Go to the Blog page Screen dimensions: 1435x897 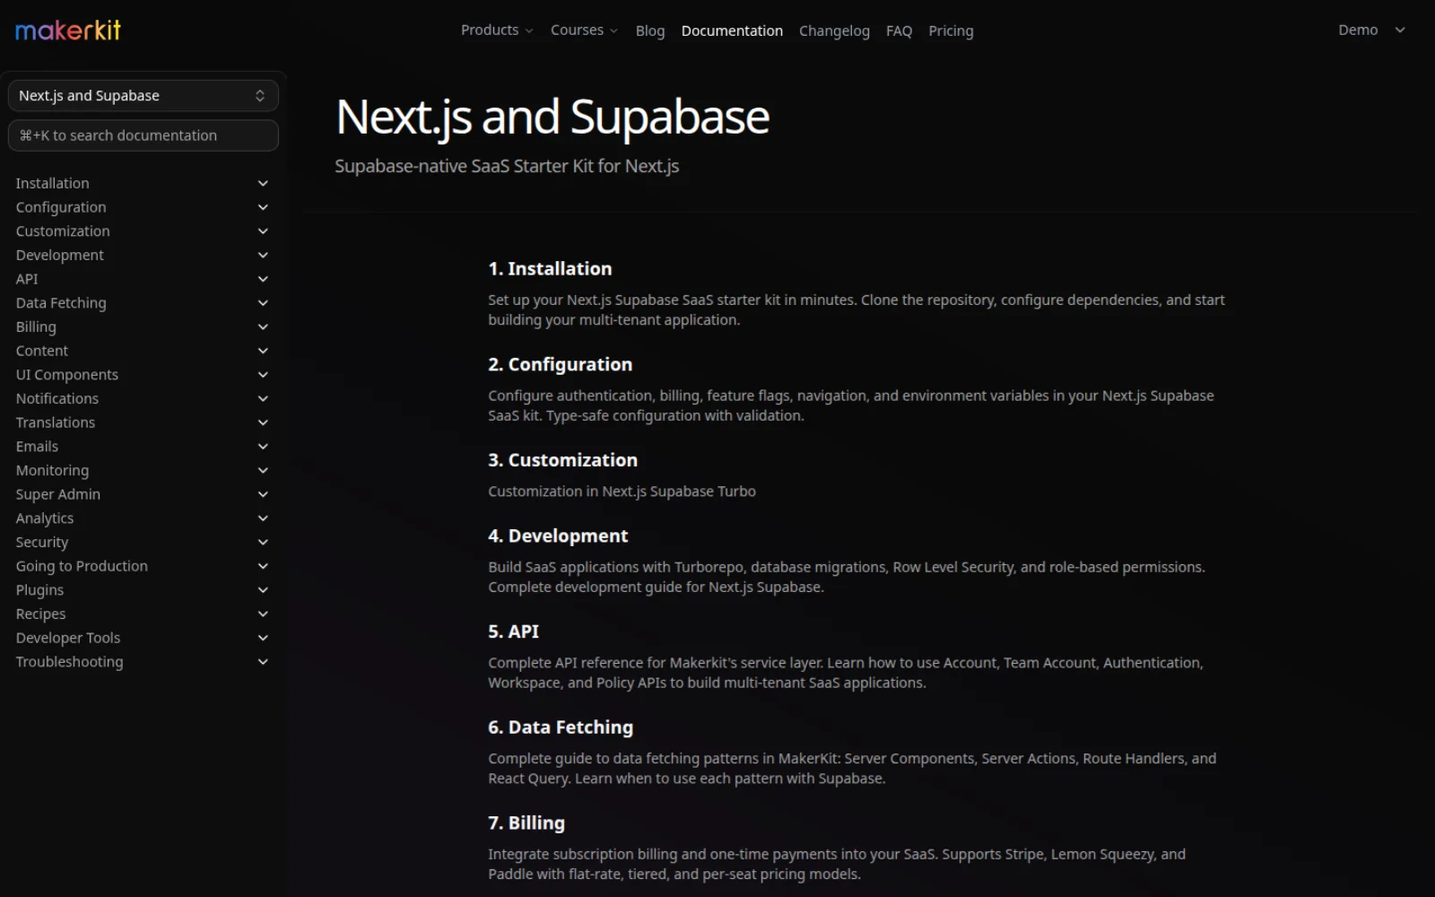[x=650, y=30]
